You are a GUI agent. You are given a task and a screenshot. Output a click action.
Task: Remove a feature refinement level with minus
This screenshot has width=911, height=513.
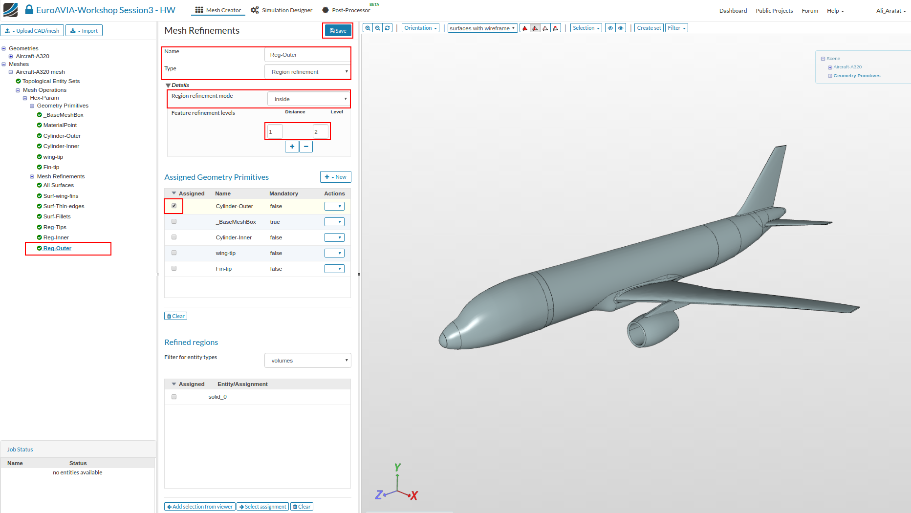click(306, 147)
